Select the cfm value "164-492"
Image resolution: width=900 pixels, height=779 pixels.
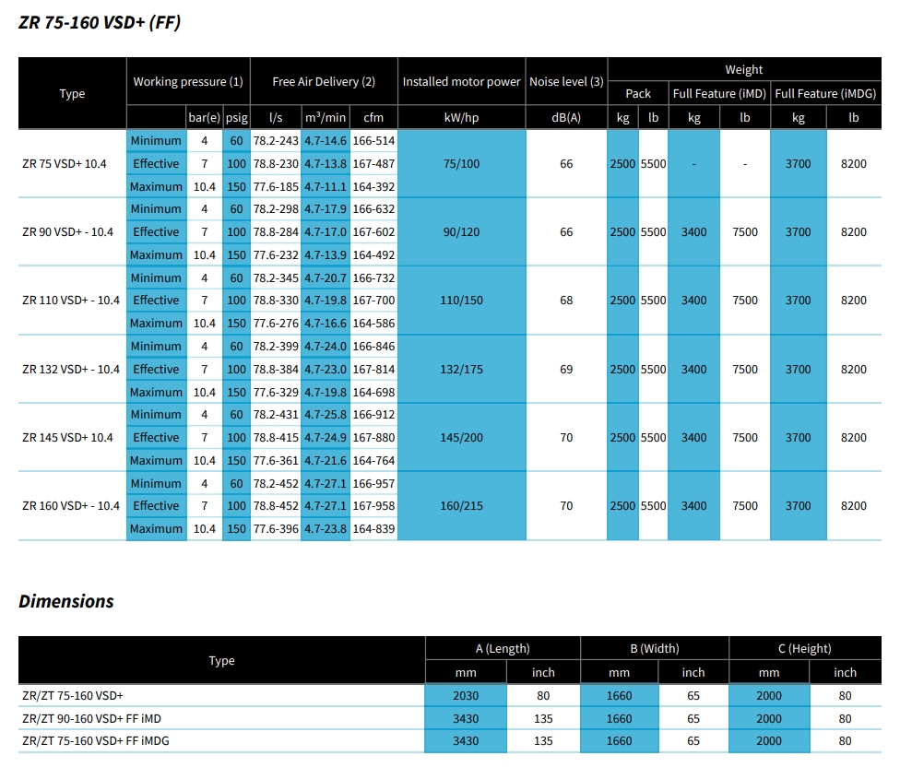373,254
